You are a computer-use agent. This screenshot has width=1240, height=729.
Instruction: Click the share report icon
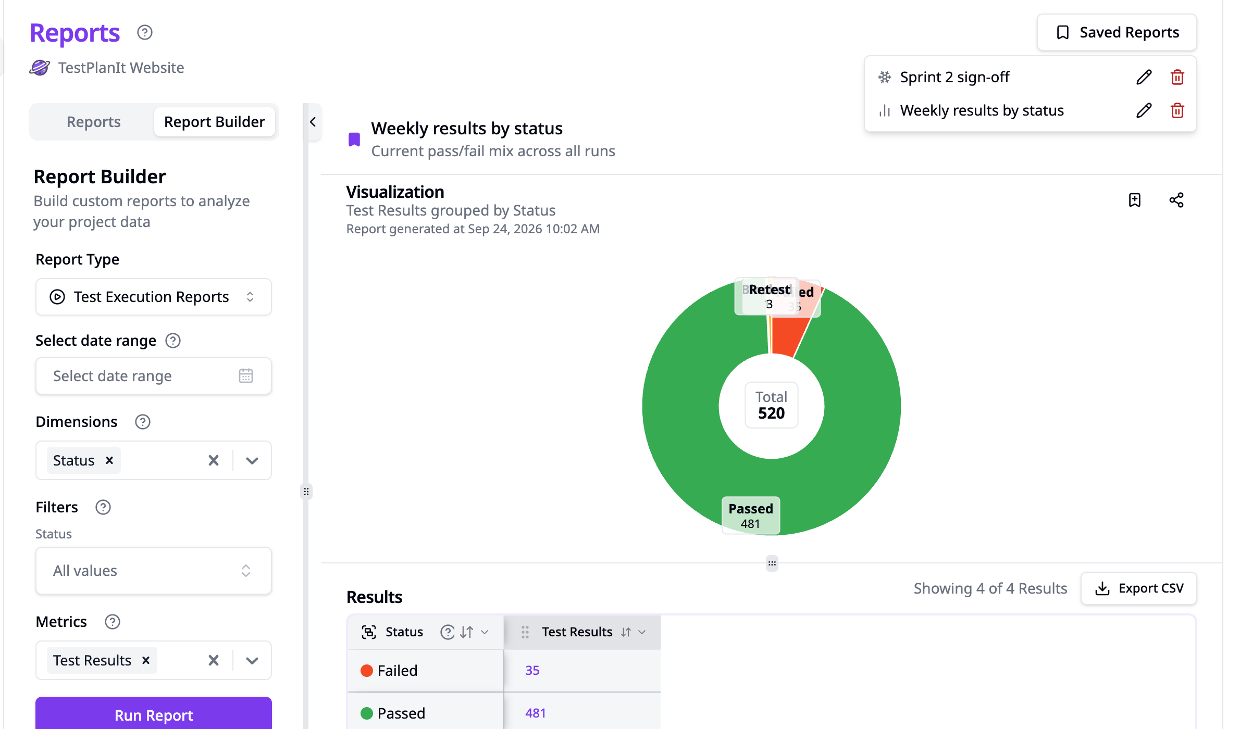tap(1176, 200)
